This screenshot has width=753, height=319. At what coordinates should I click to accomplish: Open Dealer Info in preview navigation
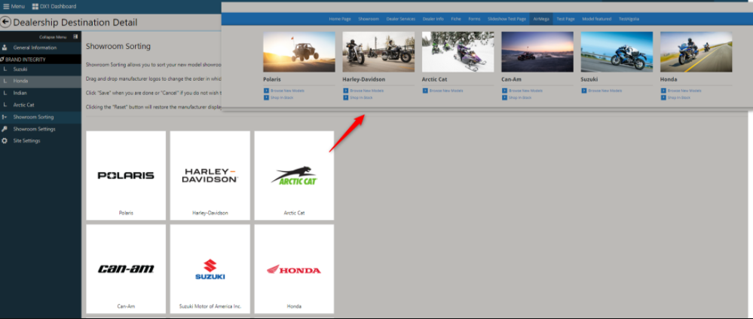(x=433, y=19)
